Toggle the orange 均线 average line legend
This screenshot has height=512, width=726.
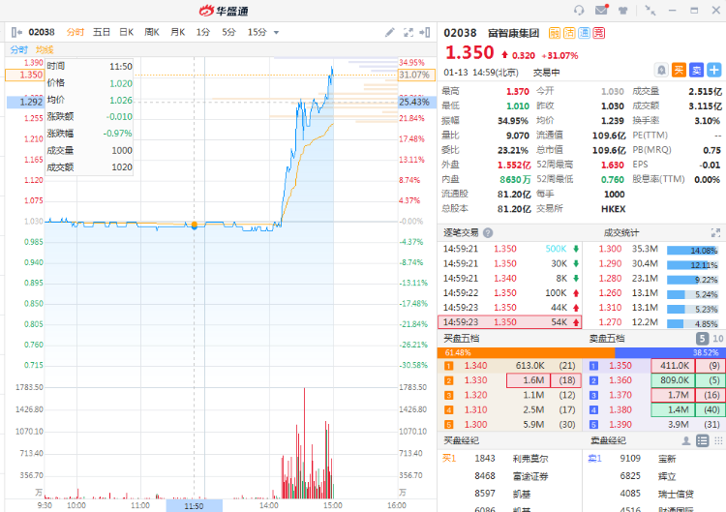(45, 49)
